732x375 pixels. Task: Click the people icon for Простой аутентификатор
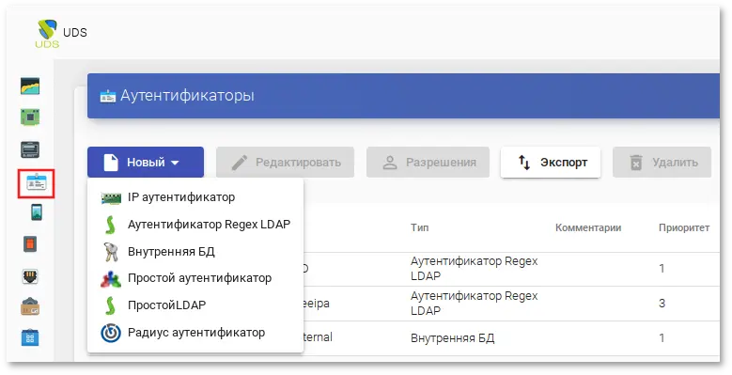pos(111,279)
